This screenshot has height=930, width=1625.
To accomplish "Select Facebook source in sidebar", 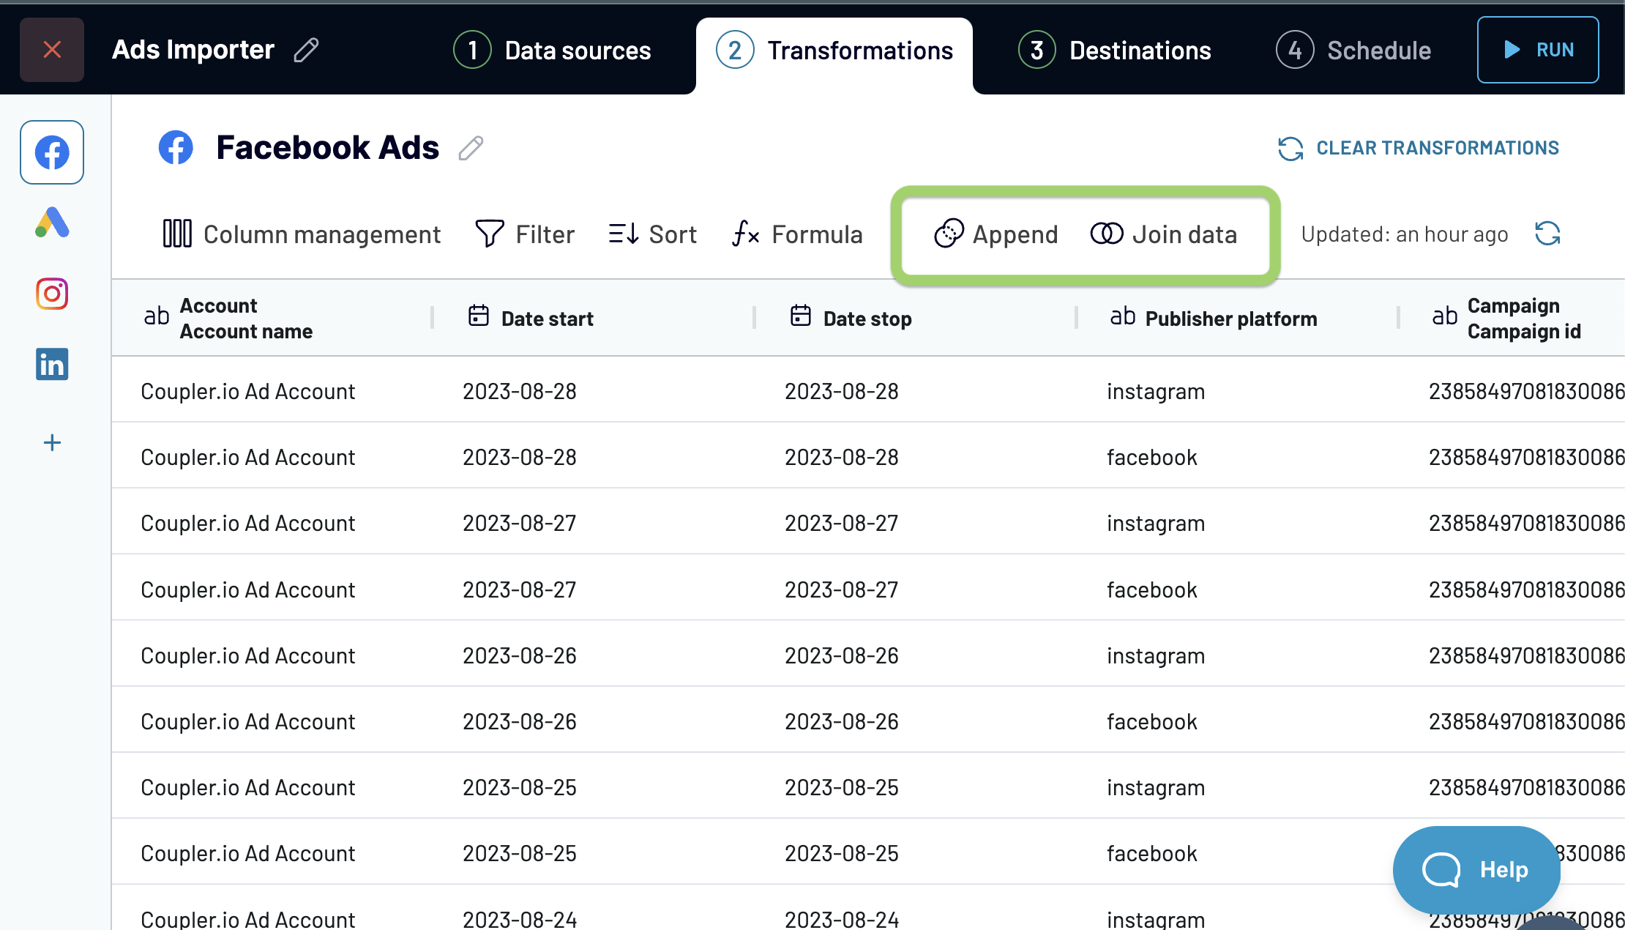I will pyautogui.click(x=52, y=152).
